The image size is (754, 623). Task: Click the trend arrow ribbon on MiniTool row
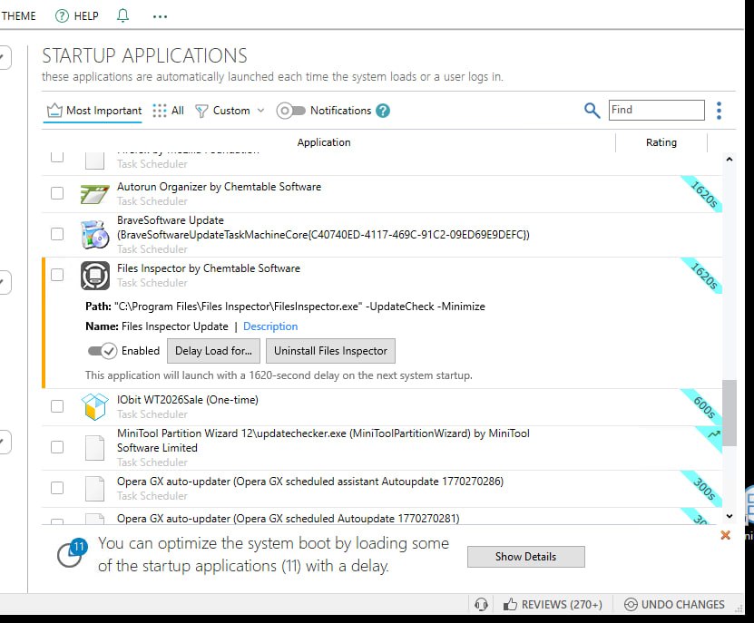[x=712, y=435]
